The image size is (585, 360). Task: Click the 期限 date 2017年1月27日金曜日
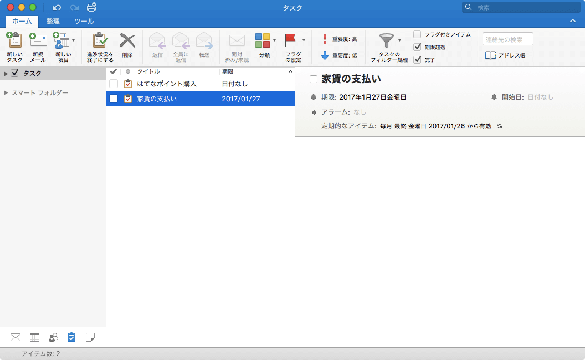372,97
